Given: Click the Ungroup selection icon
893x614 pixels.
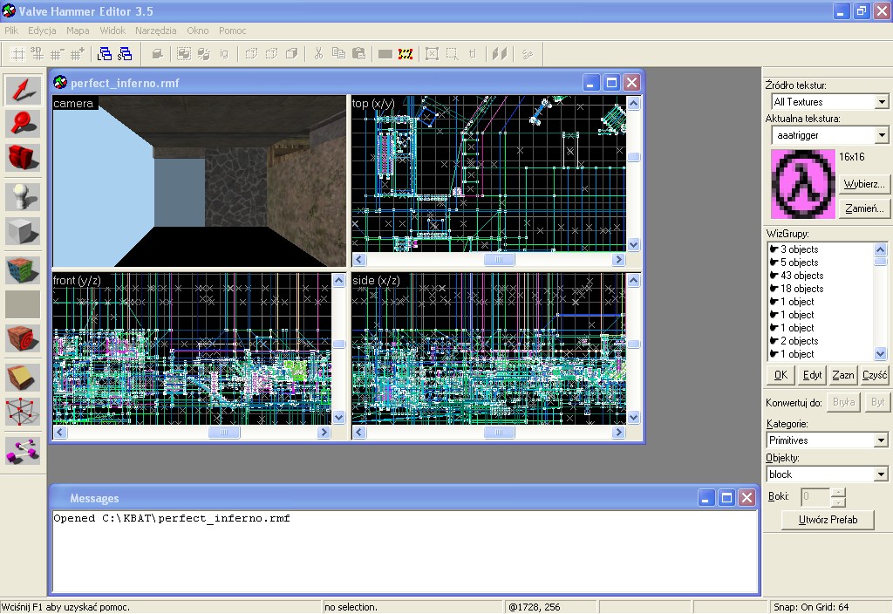Looking at the screenshot, I should [x=204, y=54].
